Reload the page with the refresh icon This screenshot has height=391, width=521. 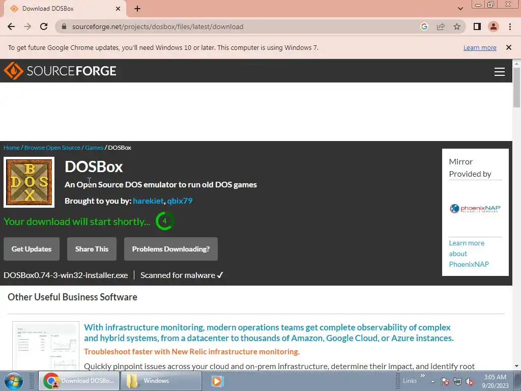tap(44, 26)
